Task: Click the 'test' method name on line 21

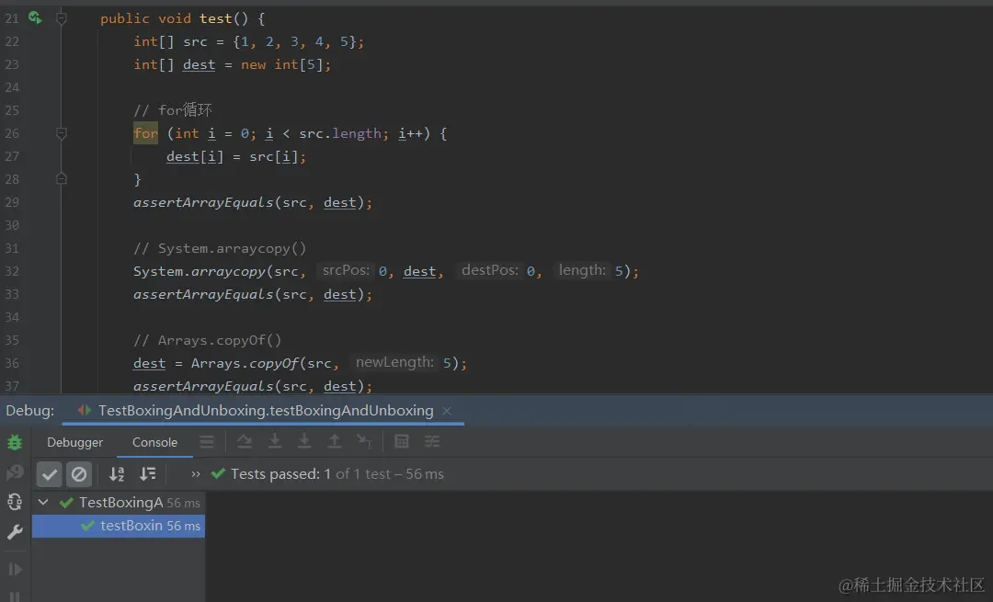Action: click(x=216, y=18)
